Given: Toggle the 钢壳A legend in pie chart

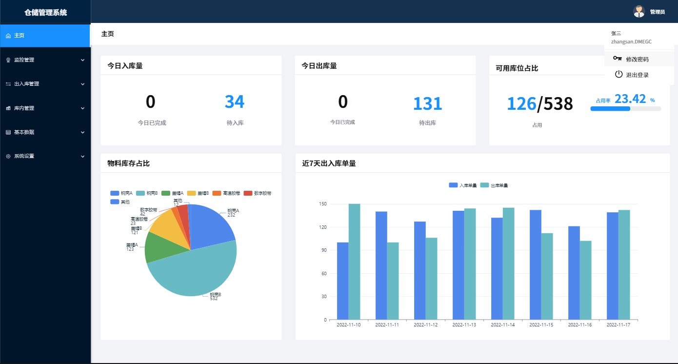Looking at the screenshot, I should (x=122, y=193).
